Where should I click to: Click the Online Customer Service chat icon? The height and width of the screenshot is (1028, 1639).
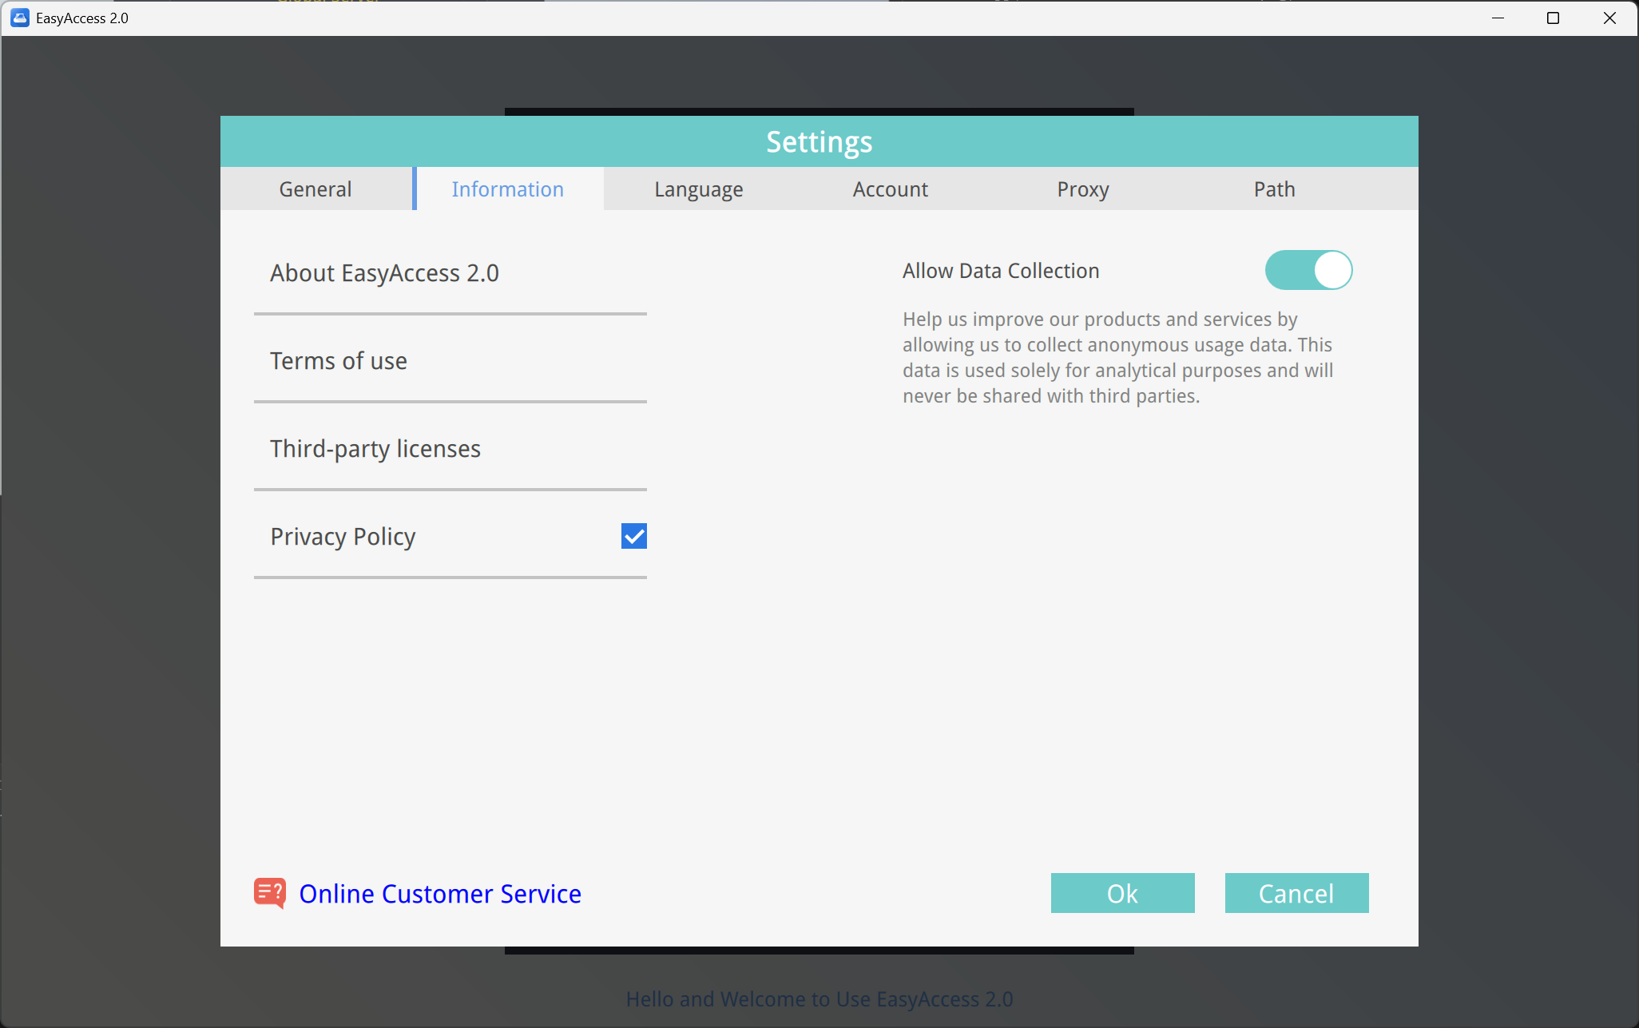coord(270,893)
